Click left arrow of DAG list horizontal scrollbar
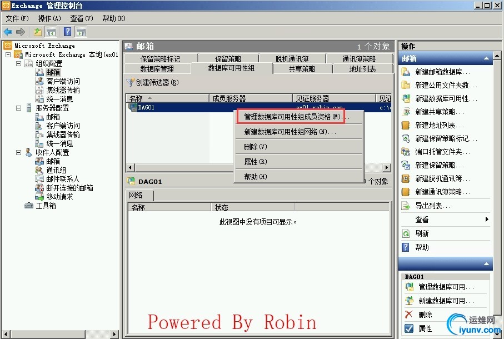The height and width of the screenshot is (339, 504). pos(130,167)
